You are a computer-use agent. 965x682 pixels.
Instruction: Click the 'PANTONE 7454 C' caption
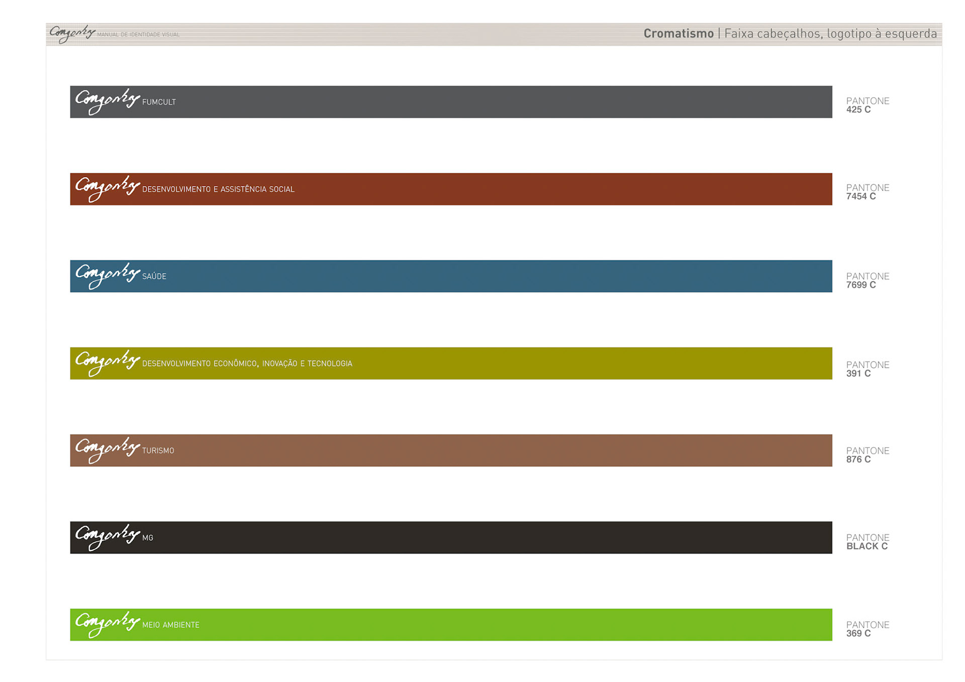tap(868, 192)
